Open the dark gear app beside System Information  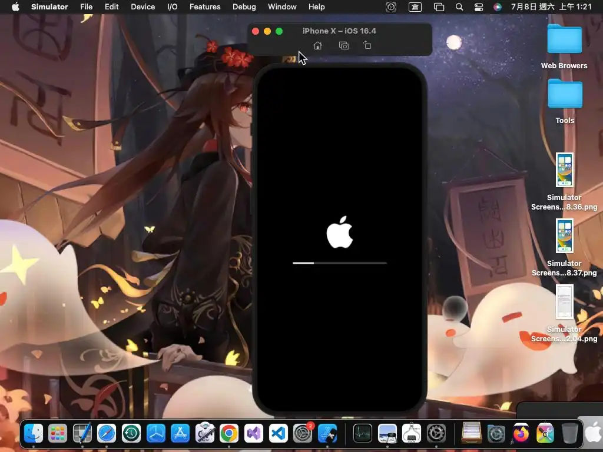click(x=436, y=433)
